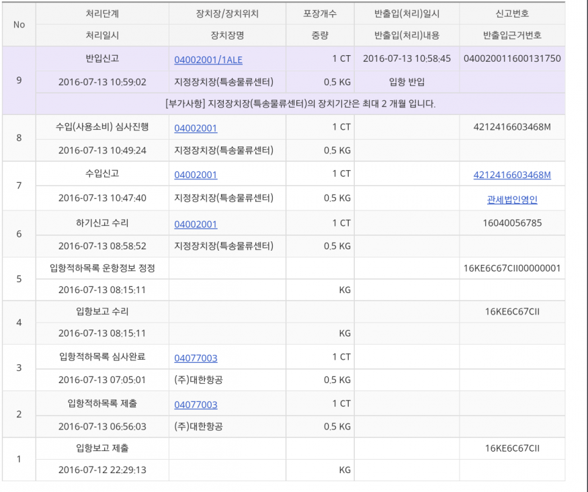Open the 04077003 link for 입항적하목록 제출

196,405
